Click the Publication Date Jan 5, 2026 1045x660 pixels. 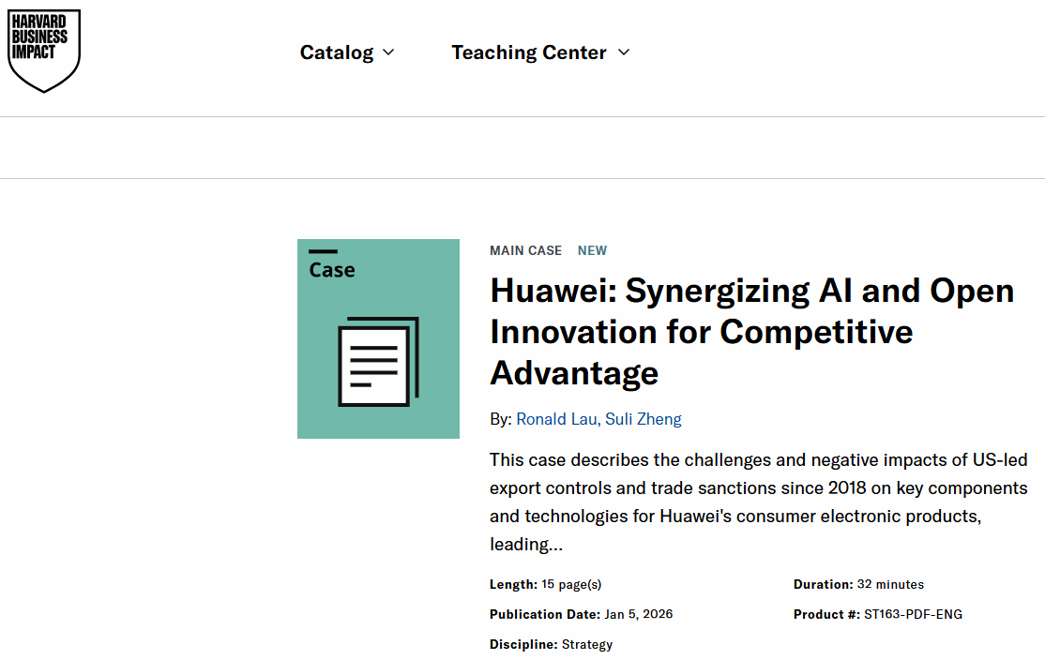pos(581,614)
